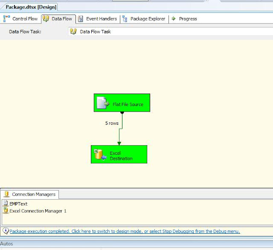Image resolution: width=273 pixels, height=250 pixels.
Task: Click the Package Explorer tree icon
Action: pos(125,19)
